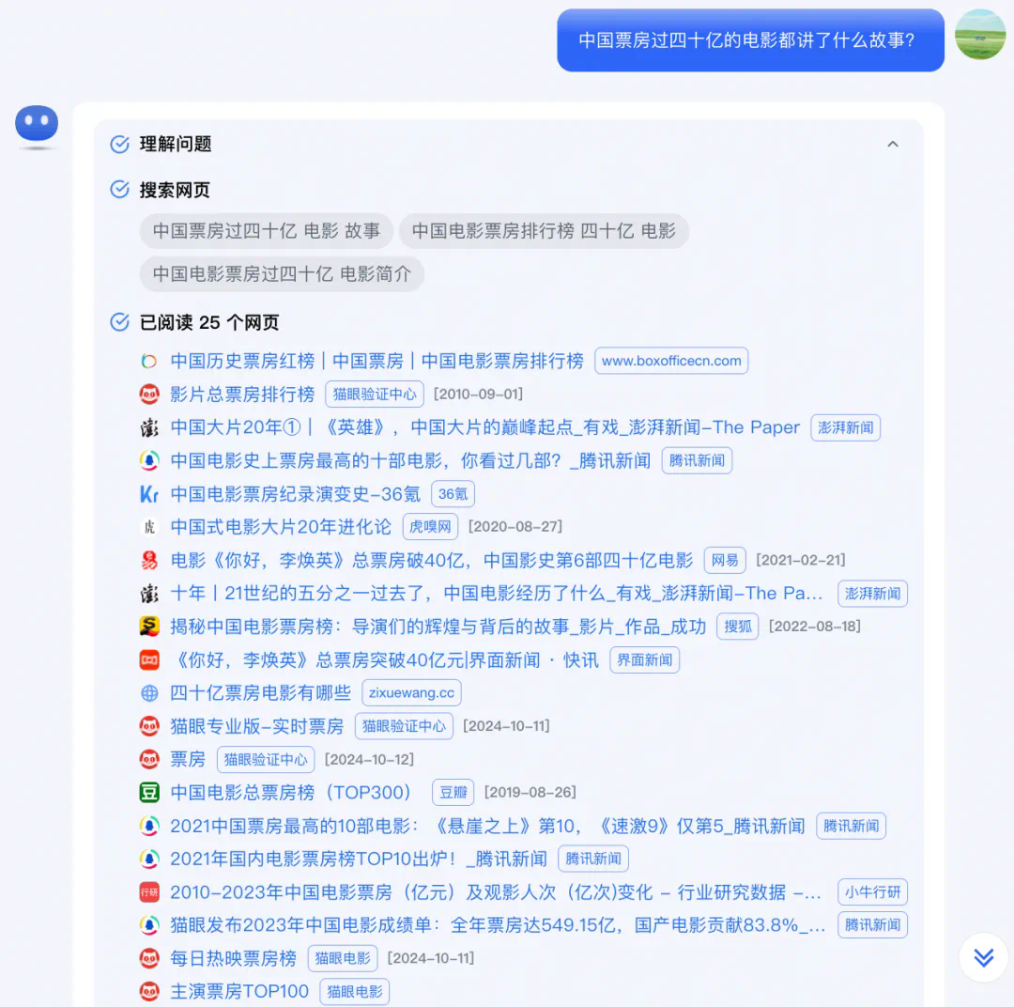The height and width of the screenshot is (1007, 1014).
Task: Click the Maoyan icon beside 影片总票房排行榜
Action: tap(149, 394)
